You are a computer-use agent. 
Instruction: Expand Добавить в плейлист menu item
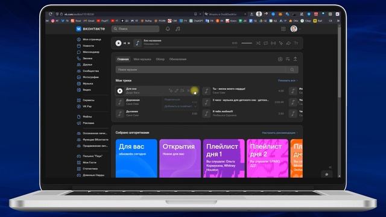(x=180, y=106)
